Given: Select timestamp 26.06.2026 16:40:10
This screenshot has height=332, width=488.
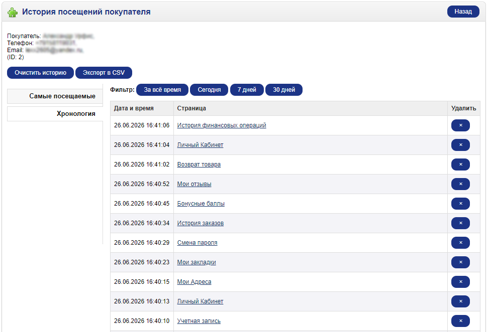Looking at the screenshot, I should (x=142, y=321).
